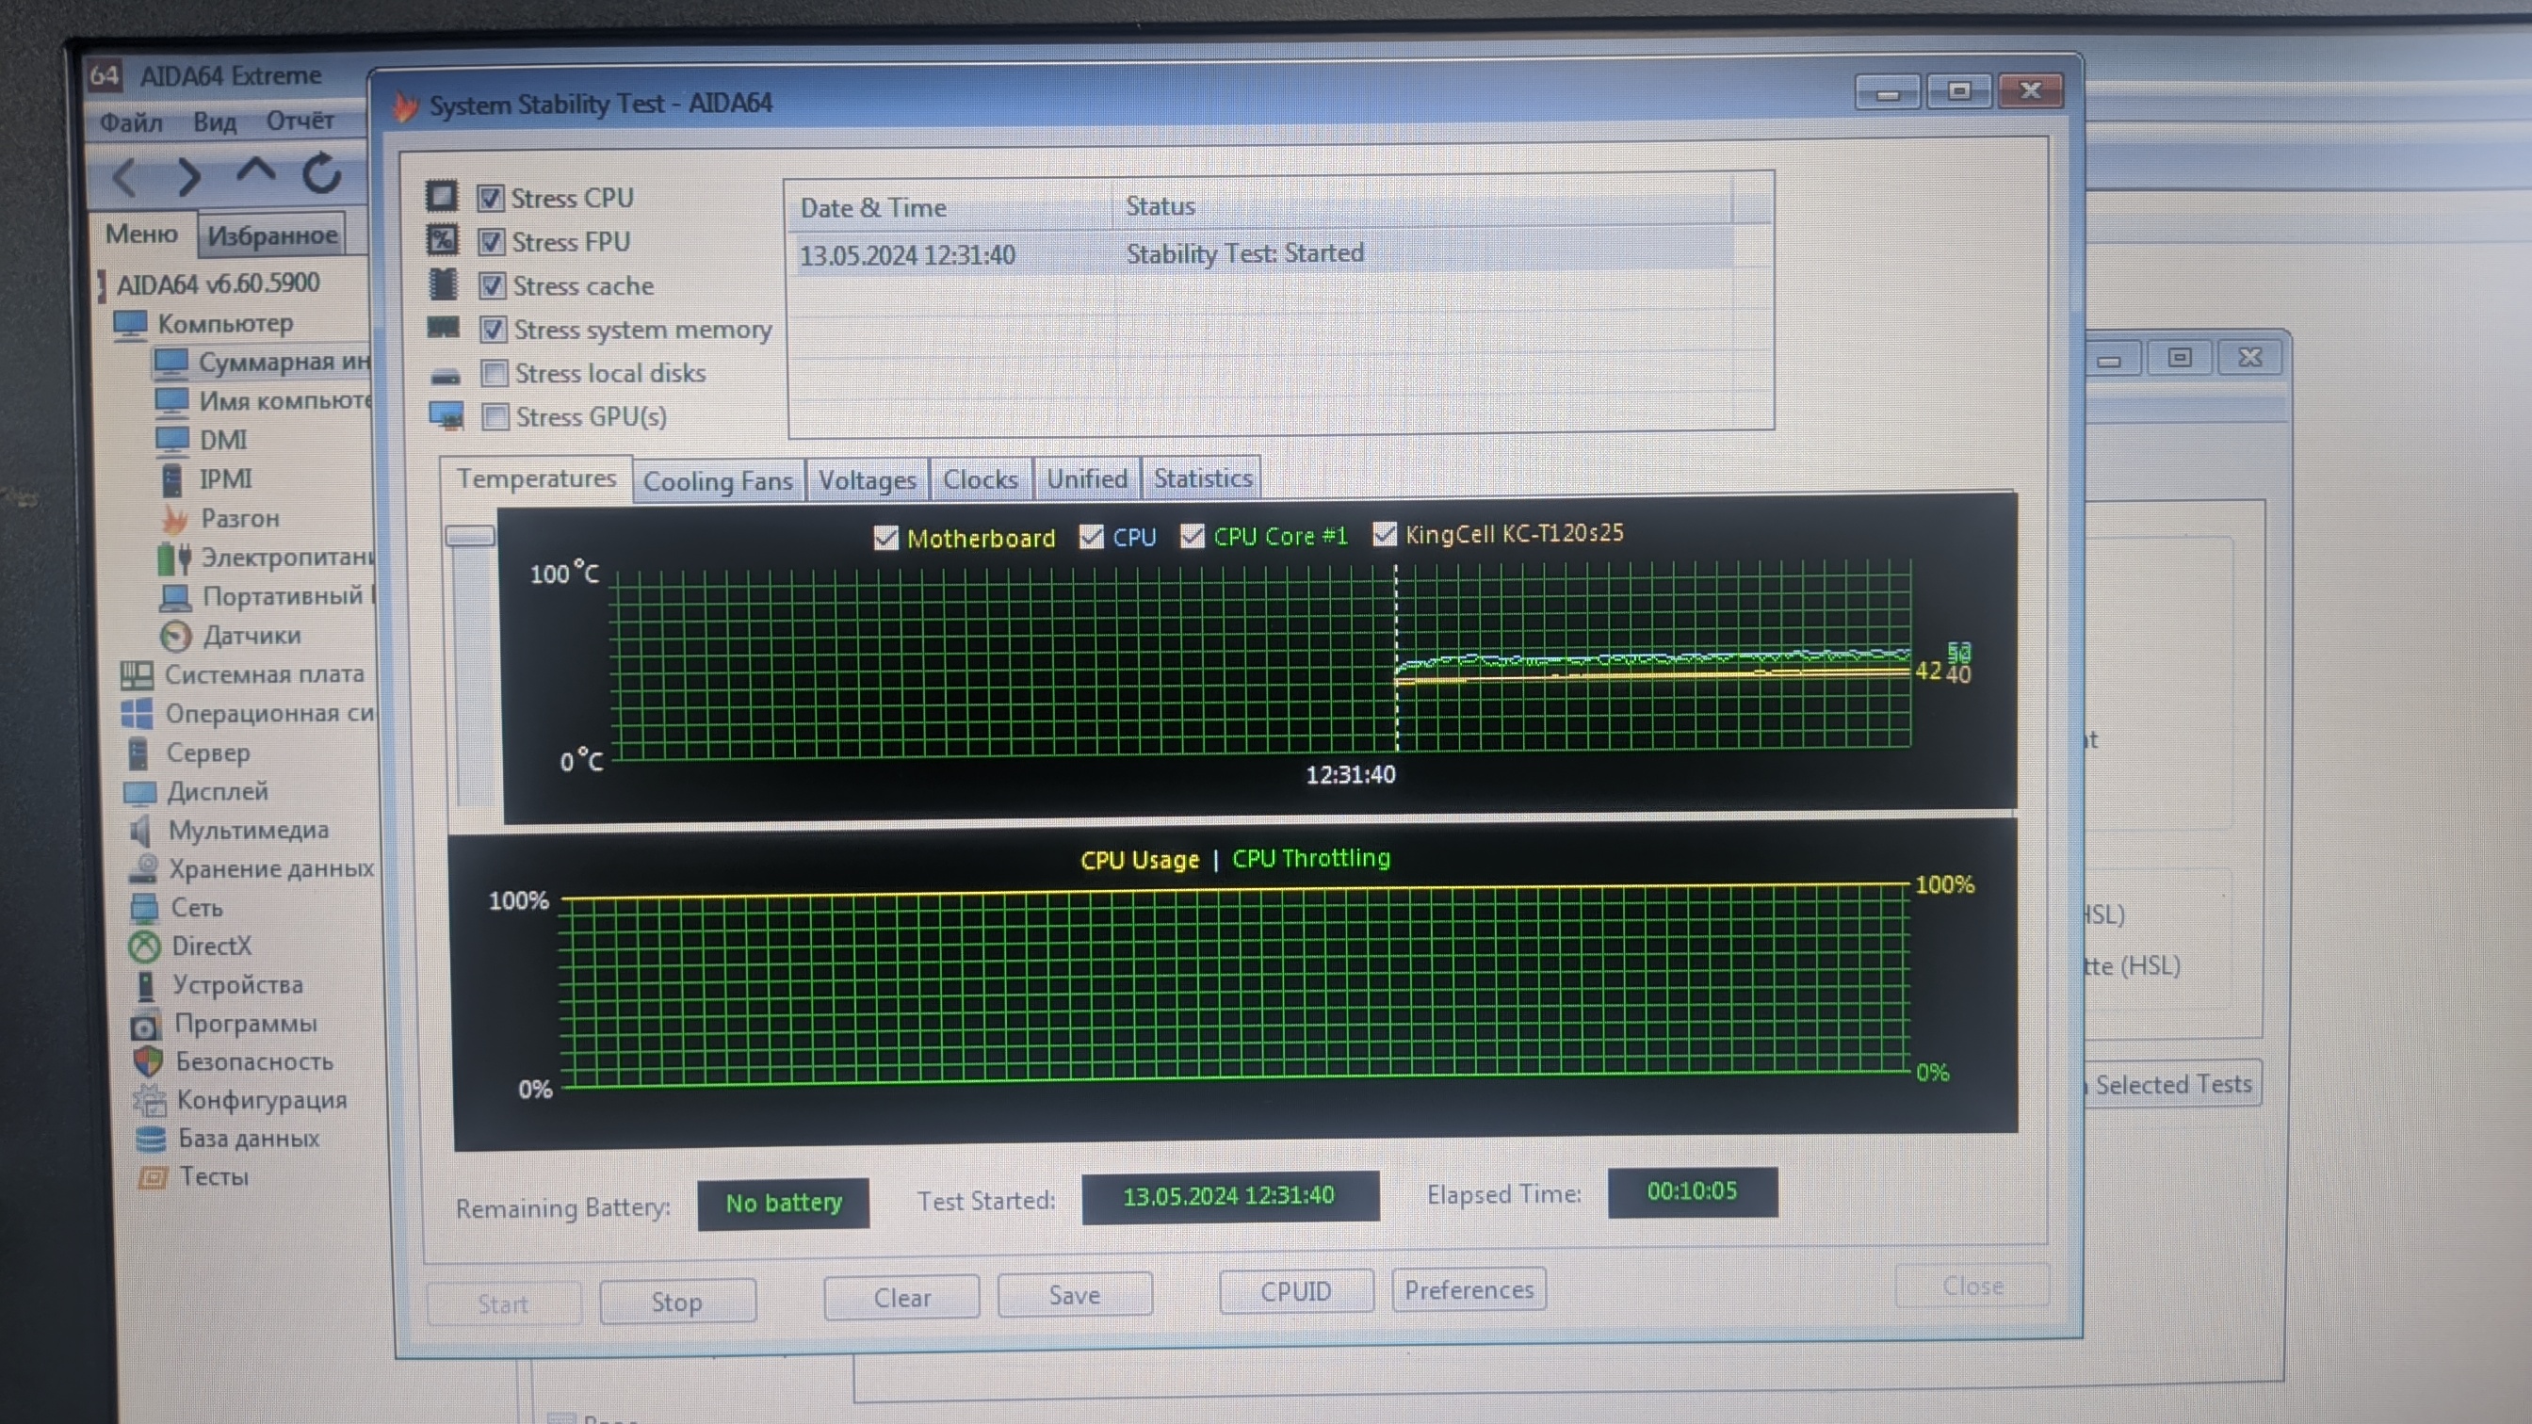The width and height of the screenshot is (2532, 1424).
Task: Click the Разгон flame icon
Action: pyautogui.click(x=175, y=518)
